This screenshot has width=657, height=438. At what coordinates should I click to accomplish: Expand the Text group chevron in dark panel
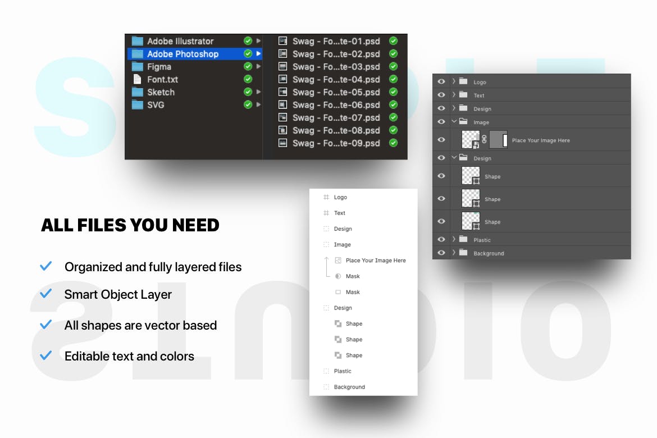click(x=454, y=95)
